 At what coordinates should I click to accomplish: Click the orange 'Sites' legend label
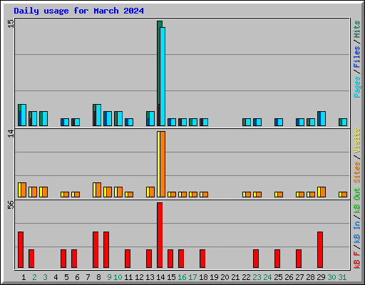(357, 172)
